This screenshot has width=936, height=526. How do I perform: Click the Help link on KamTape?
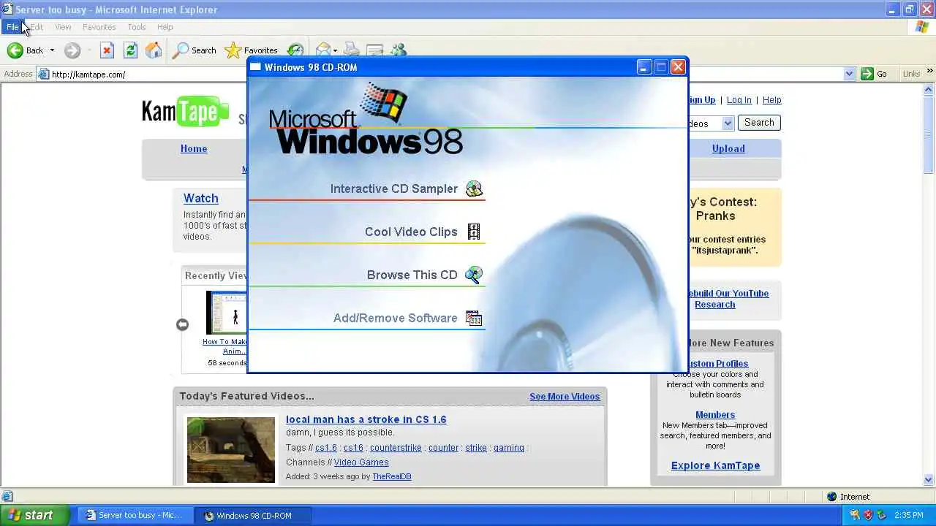(771, 100)
